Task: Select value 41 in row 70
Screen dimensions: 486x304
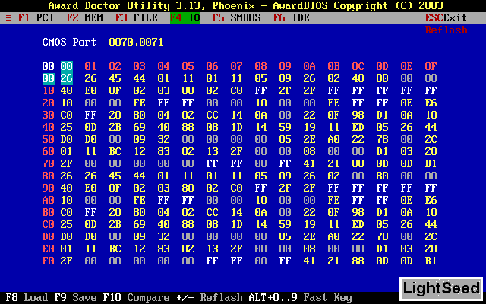Action: click(309, 164)
